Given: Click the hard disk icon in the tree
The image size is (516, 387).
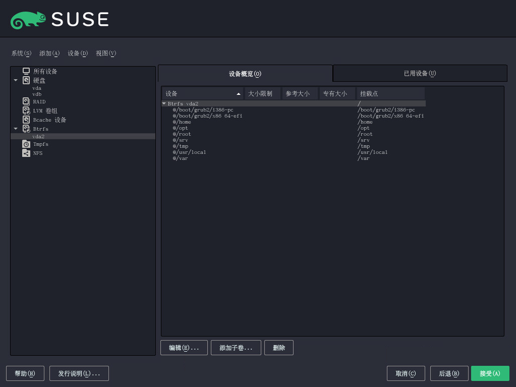Looking at the screenshot, I should (x=26, y=80).
